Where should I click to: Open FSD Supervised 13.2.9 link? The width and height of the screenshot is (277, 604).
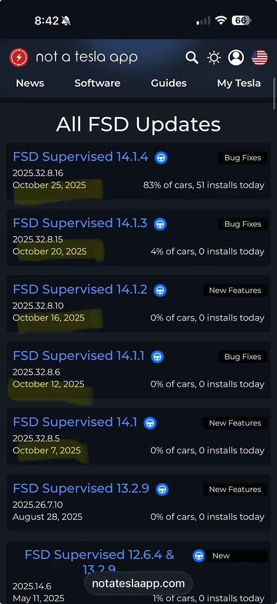coord(81,488)
